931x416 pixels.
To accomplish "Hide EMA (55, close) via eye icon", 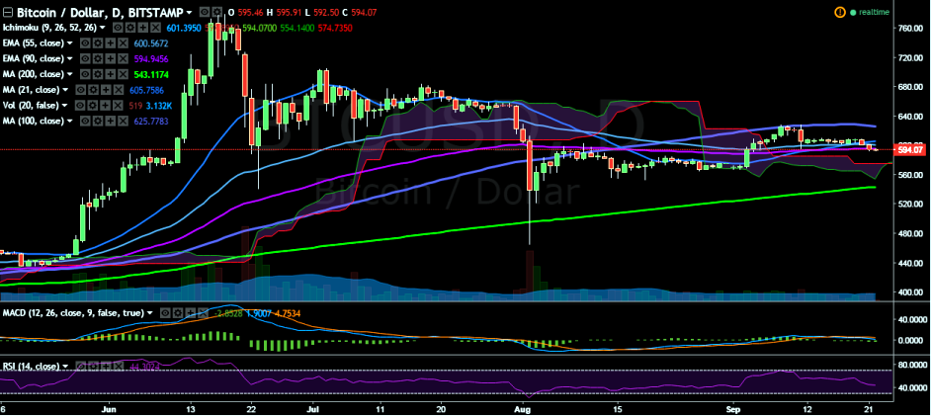I will 85,43.
